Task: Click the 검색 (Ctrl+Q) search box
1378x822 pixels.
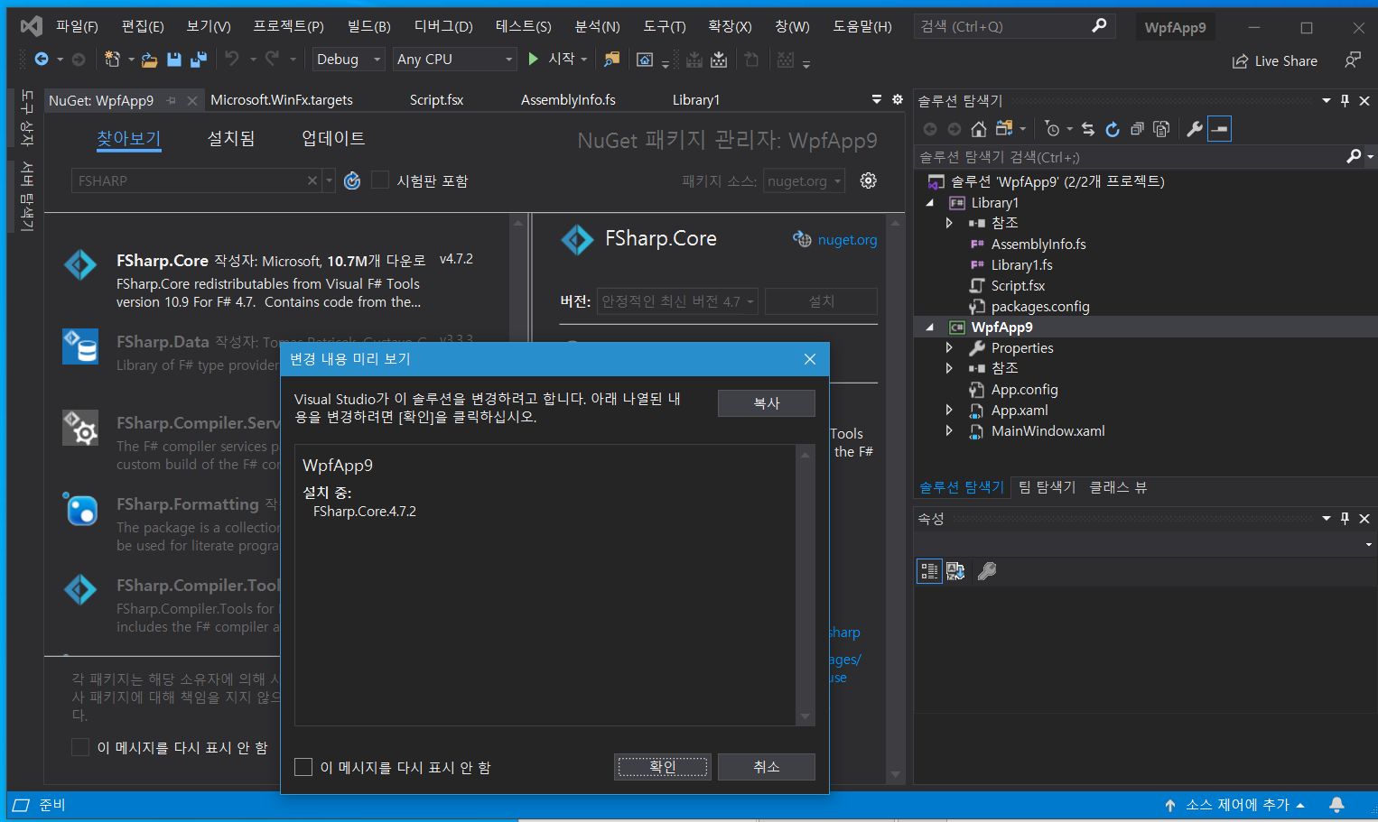Action: pos(1014,26)
